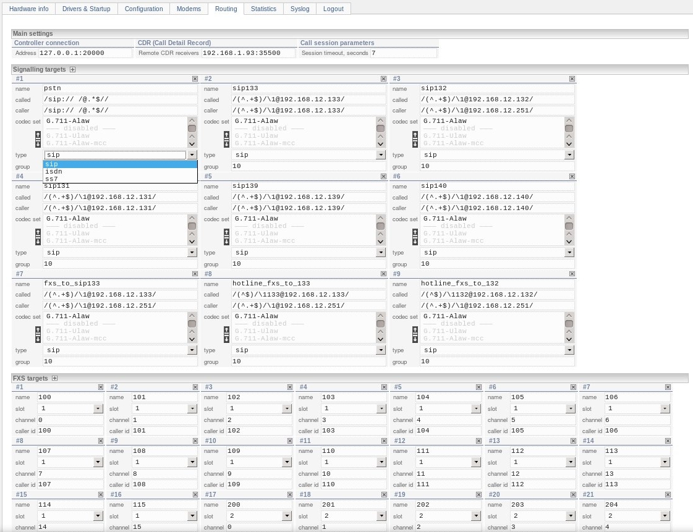The image size is (693, 532).
Task: Click the Remote CDR receivers field
Action: (x=249, y=53)
